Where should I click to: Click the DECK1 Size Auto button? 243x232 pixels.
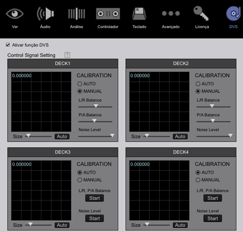(62, 136)
